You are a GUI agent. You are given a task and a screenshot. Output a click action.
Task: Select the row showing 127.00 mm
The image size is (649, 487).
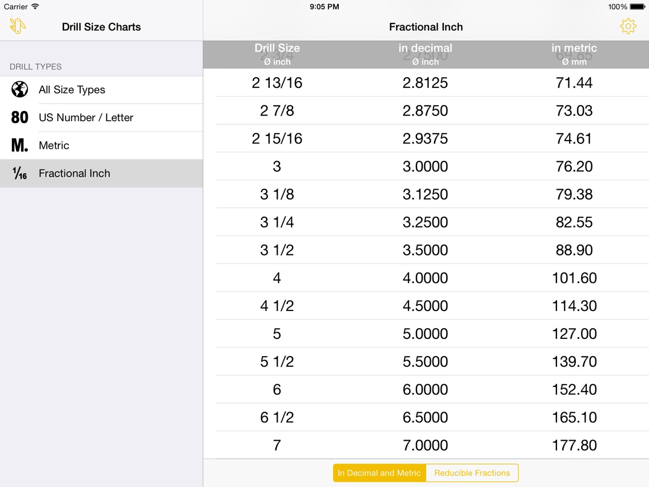[426, 333]
